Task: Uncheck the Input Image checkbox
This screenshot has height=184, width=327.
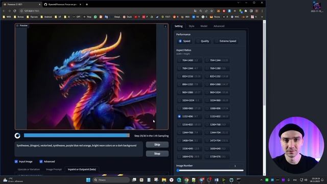Action: 16,162
